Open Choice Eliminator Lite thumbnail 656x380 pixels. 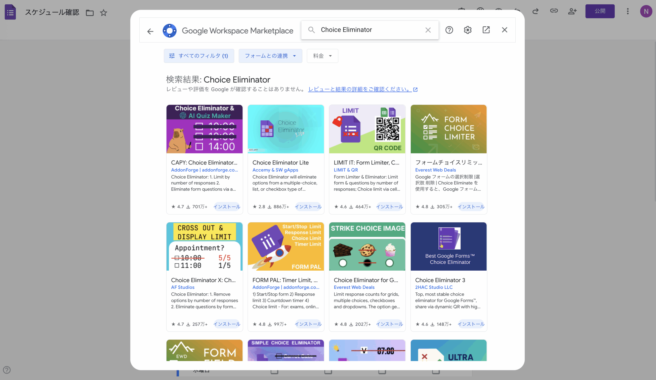click(285, 129)
